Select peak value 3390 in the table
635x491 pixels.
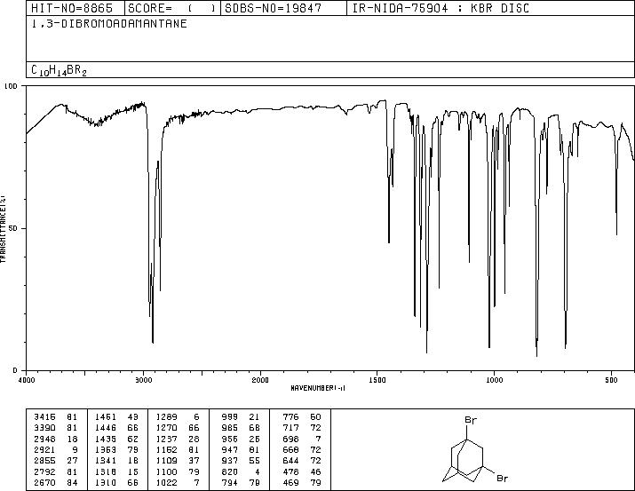click(45, 428)
